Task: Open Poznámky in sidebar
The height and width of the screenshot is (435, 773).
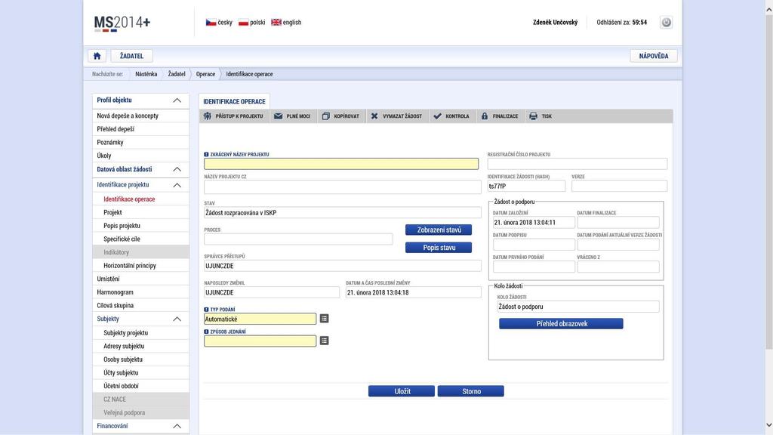Action: tap(140, 143)
